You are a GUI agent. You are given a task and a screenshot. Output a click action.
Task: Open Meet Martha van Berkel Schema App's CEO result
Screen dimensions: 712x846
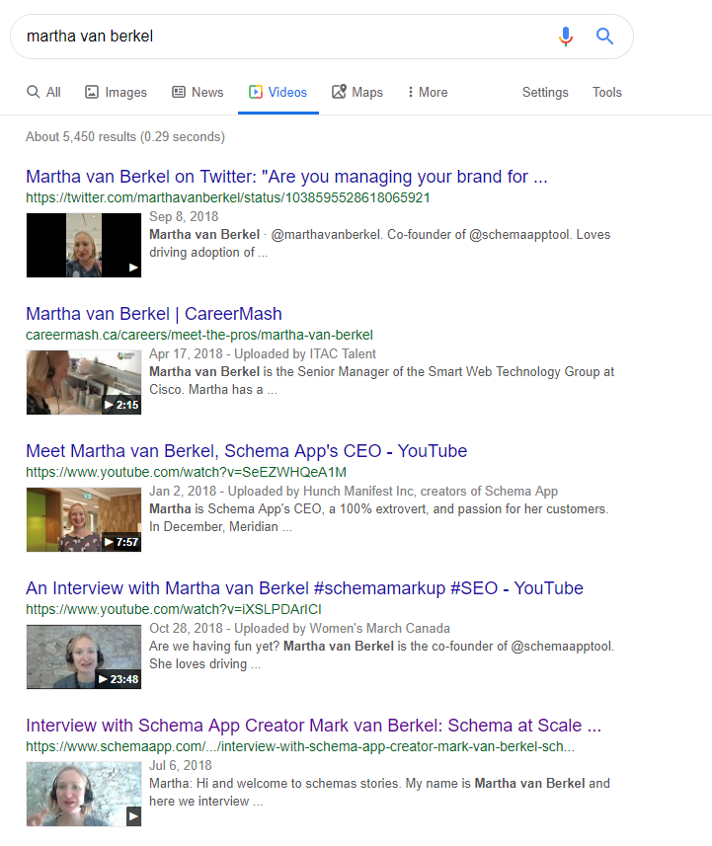coord(246,451)
